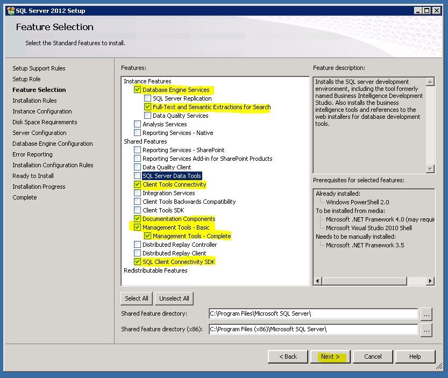Uncheck Documentation Components checkbox

137,218
